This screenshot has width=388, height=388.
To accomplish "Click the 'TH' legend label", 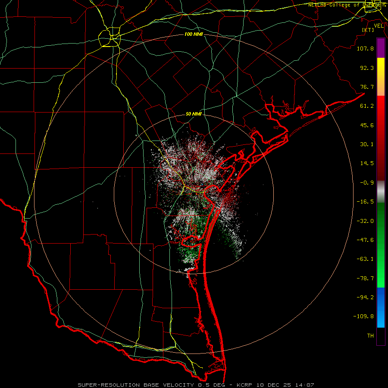I will (370, 336).
